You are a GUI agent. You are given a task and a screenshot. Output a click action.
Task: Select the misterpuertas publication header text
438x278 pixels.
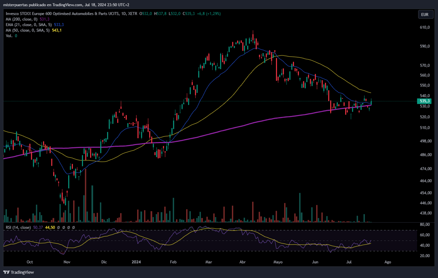click(x=66, y=5)
